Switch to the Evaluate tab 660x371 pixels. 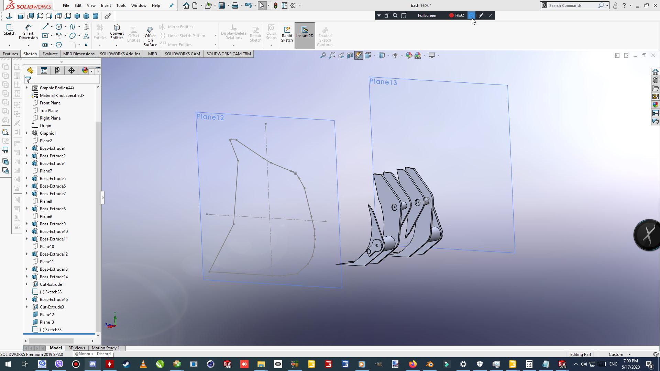(x=50, y=54)
